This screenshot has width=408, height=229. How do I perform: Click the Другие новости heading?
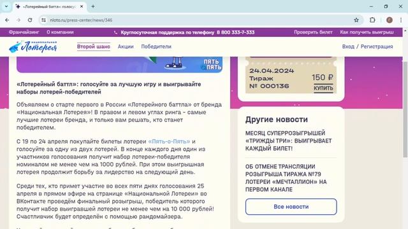coord(276,120)
